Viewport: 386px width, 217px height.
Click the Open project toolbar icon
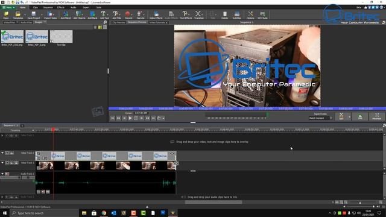click(x=6, y=15)
